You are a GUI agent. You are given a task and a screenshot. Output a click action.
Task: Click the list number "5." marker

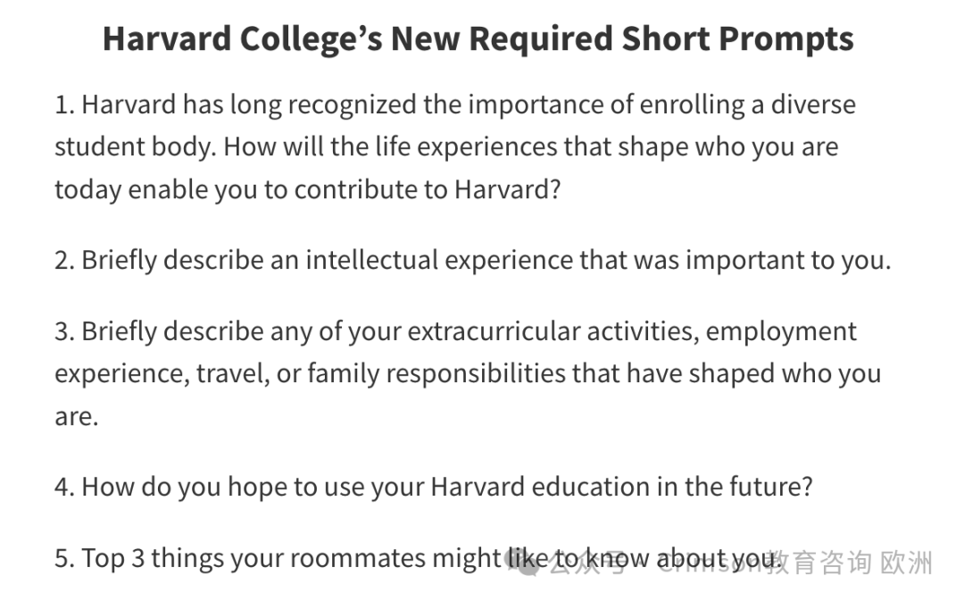tap(64, 558)
